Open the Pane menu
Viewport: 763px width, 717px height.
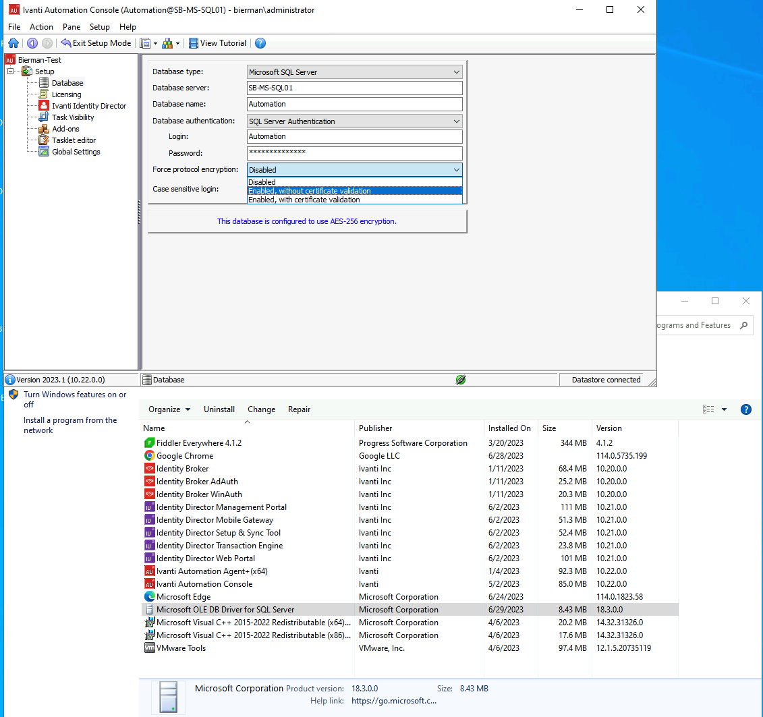(x=72, y=27)
